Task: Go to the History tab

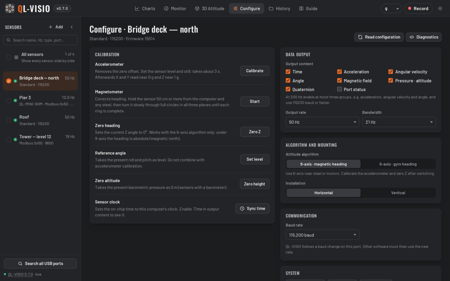Action: pyautogui.click(x=279, y=9)
